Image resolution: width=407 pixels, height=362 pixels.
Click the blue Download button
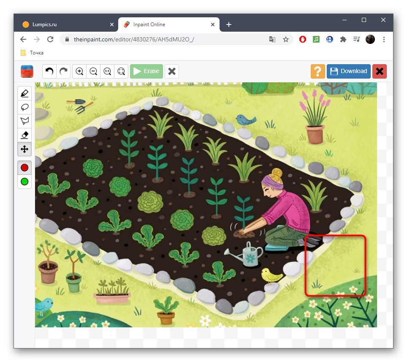click(349, 71)
